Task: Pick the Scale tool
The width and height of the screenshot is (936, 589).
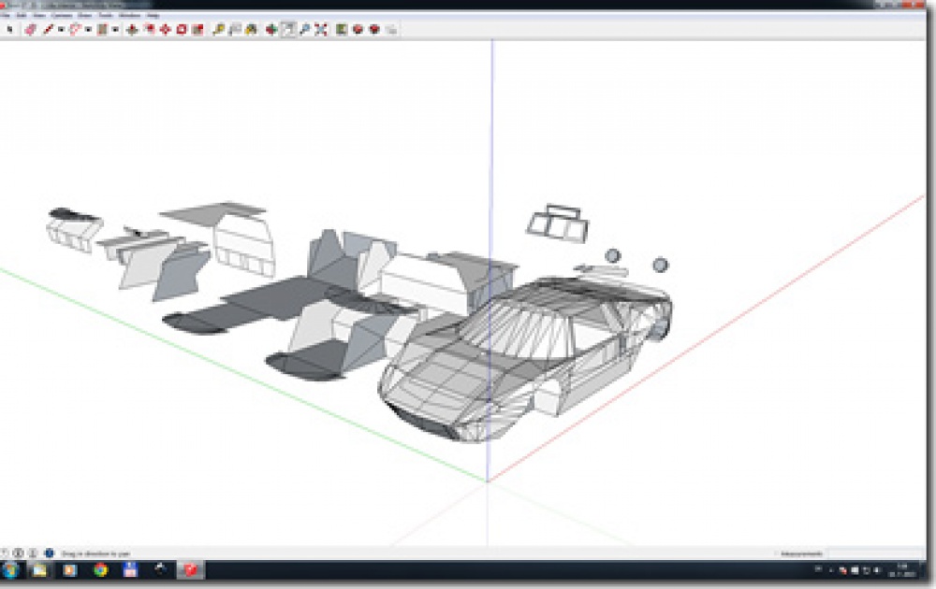Action: pos(197,29)
